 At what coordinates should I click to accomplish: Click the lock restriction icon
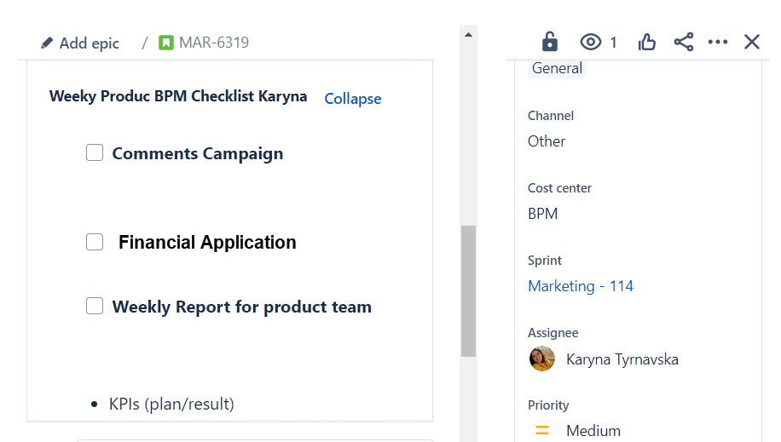pos(549,42)
